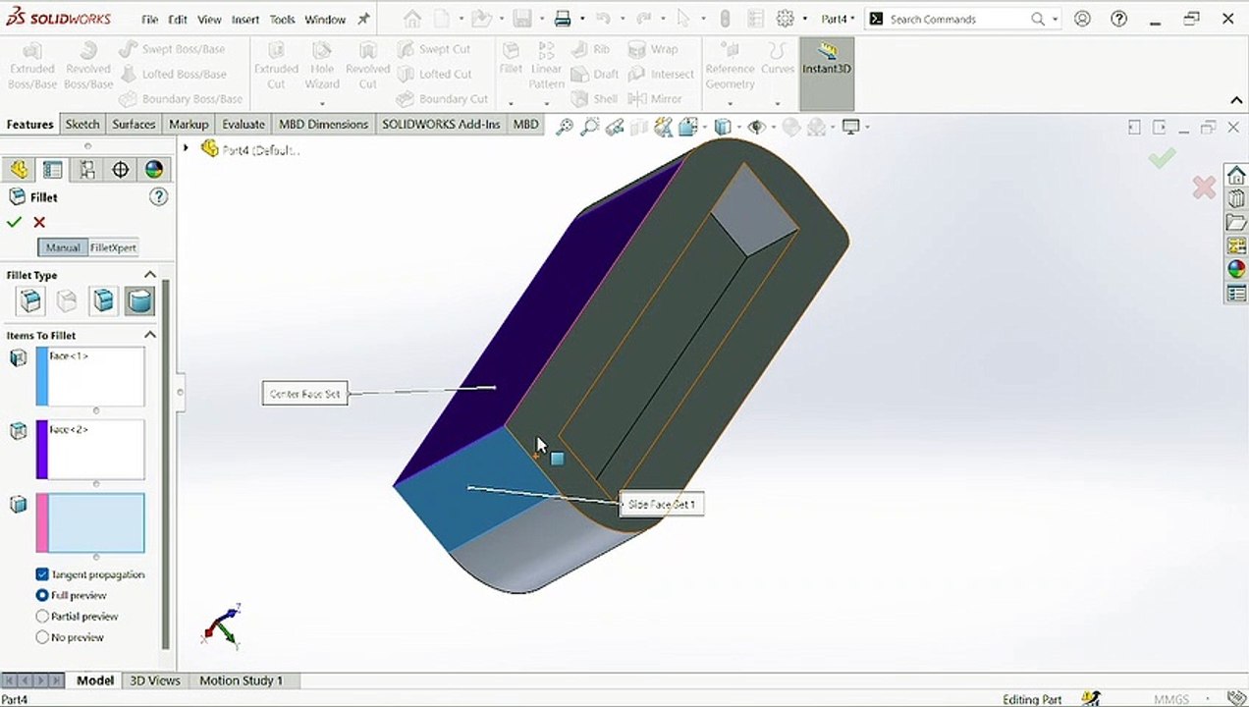Open the Help question mark in title bar
This screenshot has height=707, width=1249.
point(1118,19)
